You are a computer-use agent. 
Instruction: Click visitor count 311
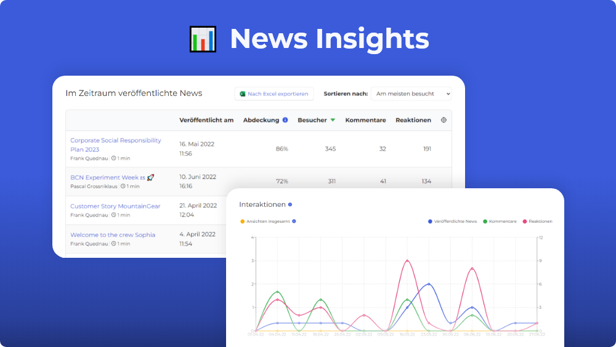click(332, 181)
